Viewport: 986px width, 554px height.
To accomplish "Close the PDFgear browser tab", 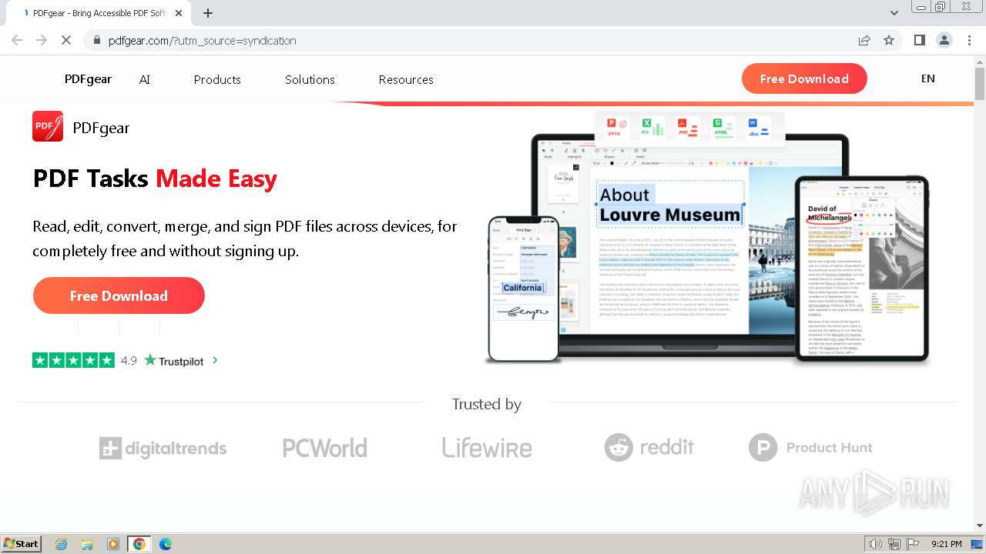I will coord(179,13).
